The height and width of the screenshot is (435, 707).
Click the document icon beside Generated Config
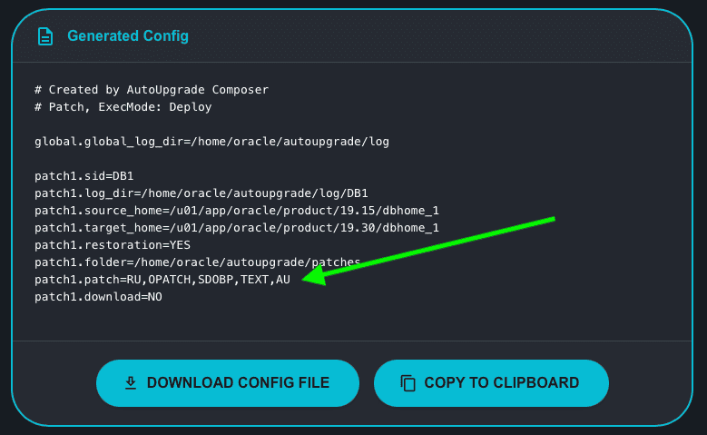coord(45,36)
